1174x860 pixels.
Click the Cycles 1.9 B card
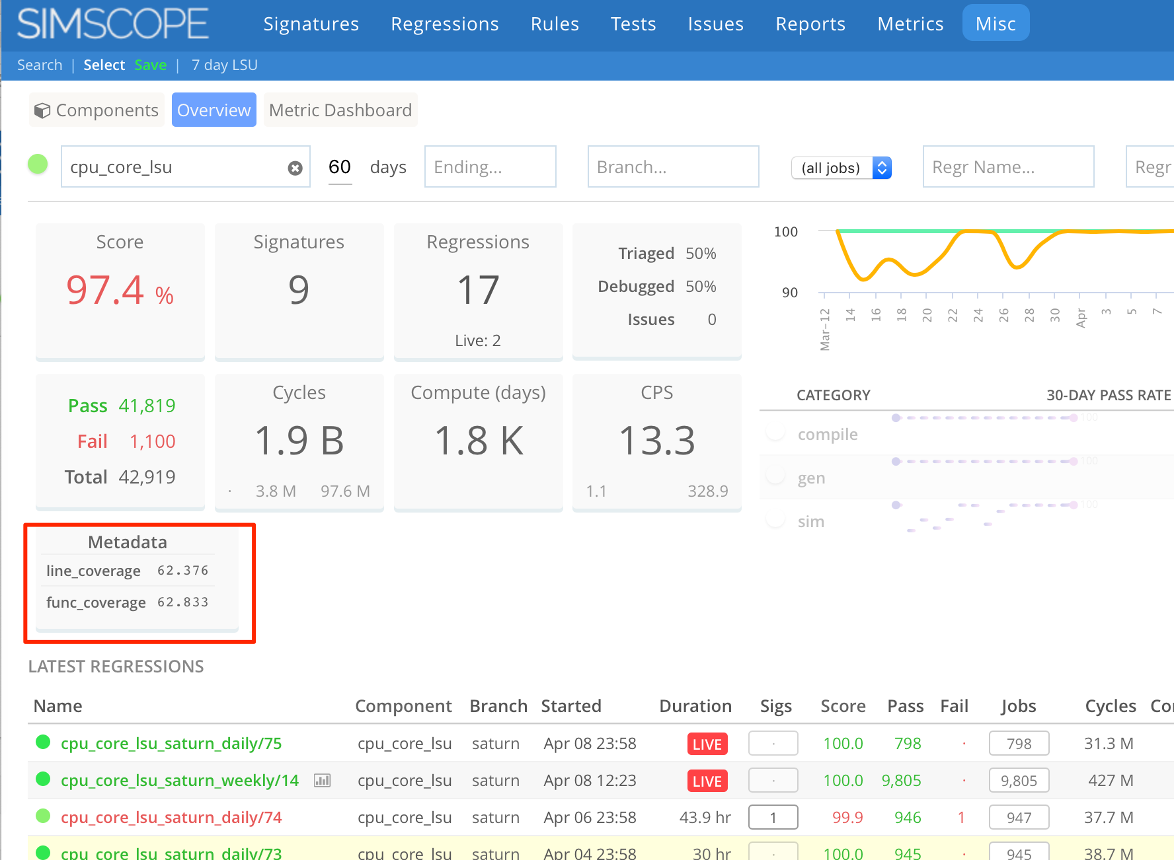point(299,443)
